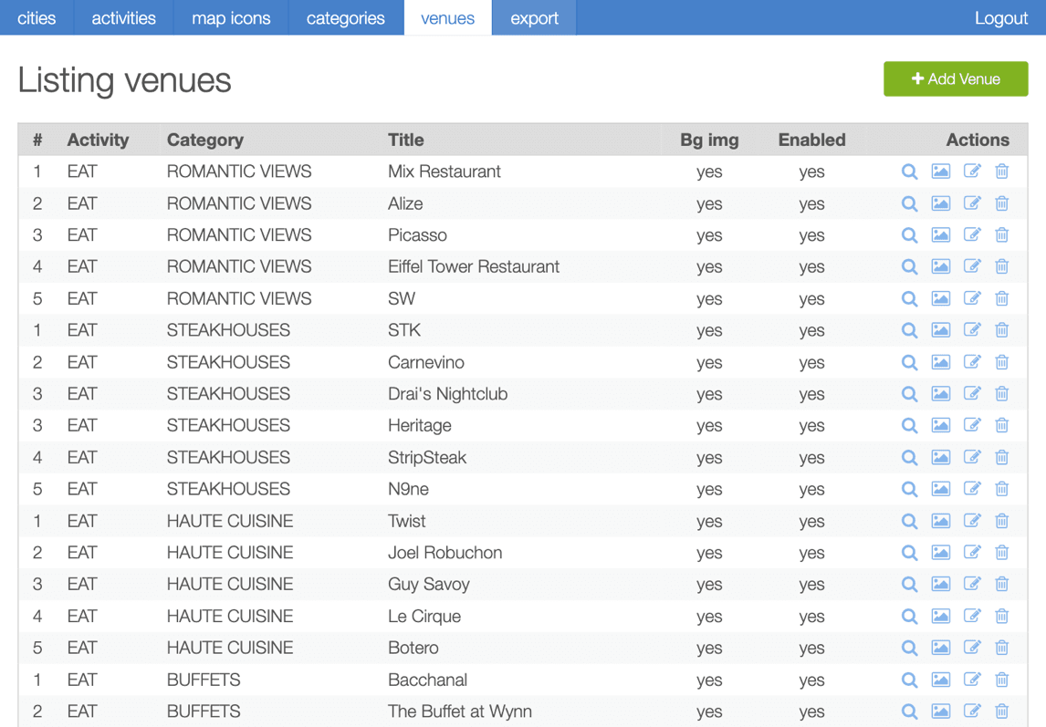Delete the SW venue
Image resolution: width=1046 pixels, height=727 pixels.
1002,299
